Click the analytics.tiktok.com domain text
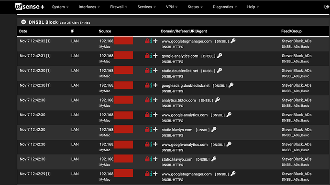330x185 pixels. pyautogui.click(x=179, y=101)
